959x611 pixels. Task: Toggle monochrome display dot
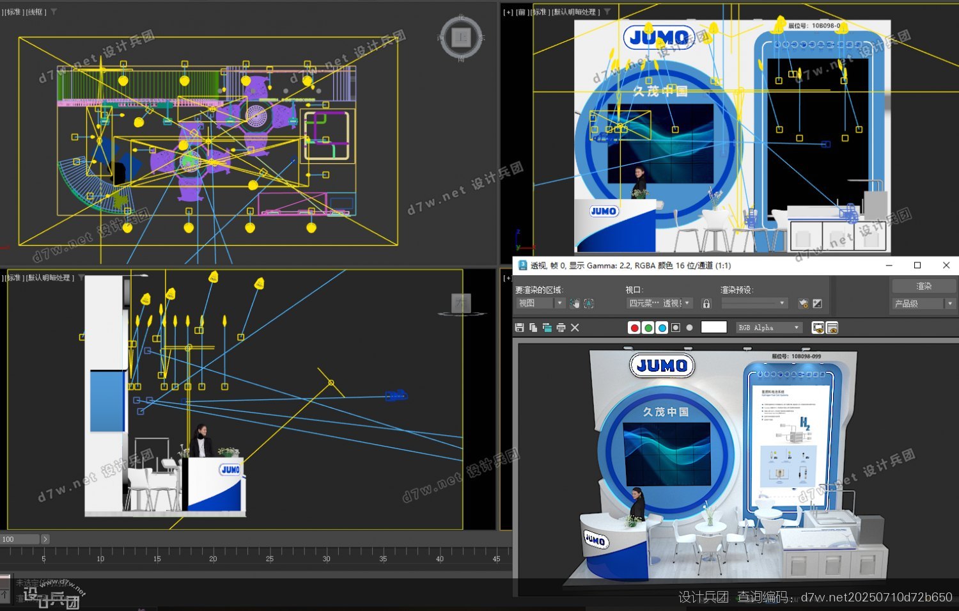click(x=689, y=328)
